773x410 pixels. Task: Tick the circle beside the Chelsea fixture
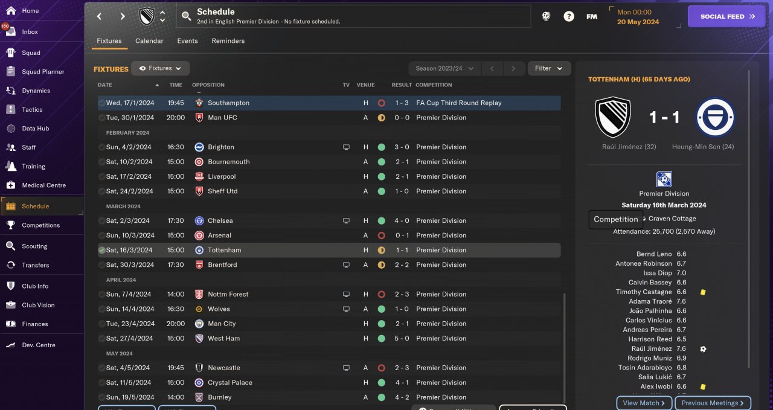(101, 221)
